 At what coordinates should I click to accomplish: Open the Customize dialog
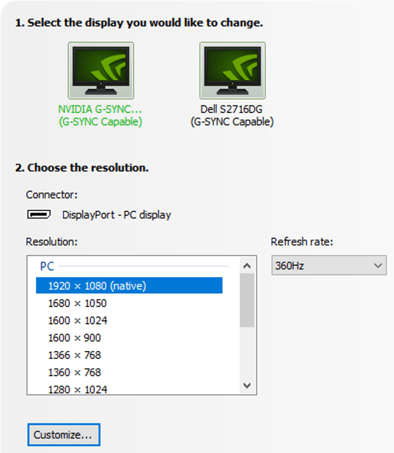(x=64, y=434)
